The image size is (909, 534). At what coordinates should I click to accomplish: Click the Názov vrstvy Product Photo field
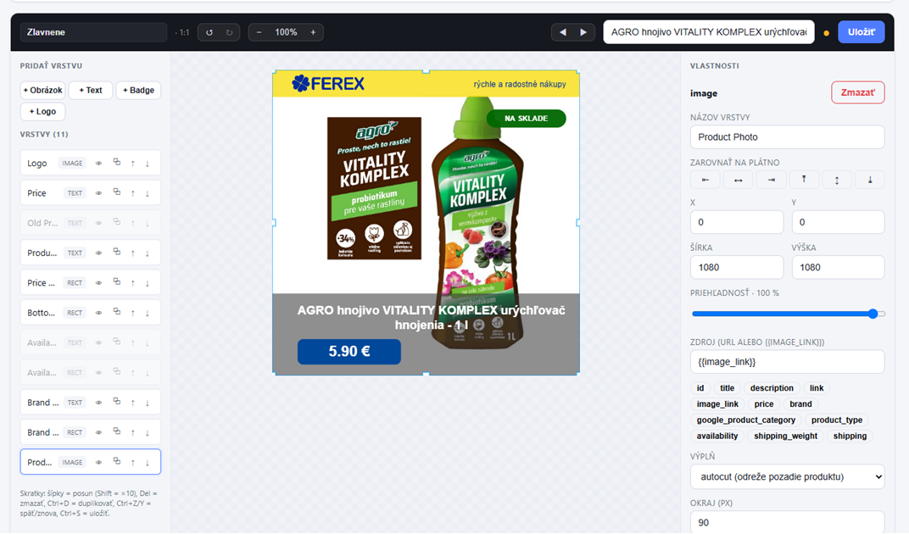(787, 136)
